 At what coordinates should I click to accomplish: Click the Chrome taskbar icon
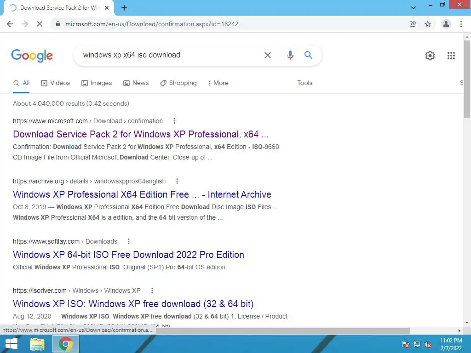(x=65, y=344)
